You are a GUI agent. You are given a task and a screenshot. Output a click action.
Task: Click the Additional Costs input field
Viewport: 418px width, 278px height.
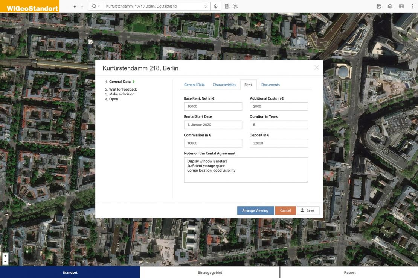click(x=279, y=106)
